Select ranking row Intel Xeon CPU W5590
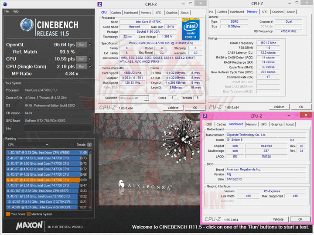This screenshot has height=235, width=314. click(47, 153)
